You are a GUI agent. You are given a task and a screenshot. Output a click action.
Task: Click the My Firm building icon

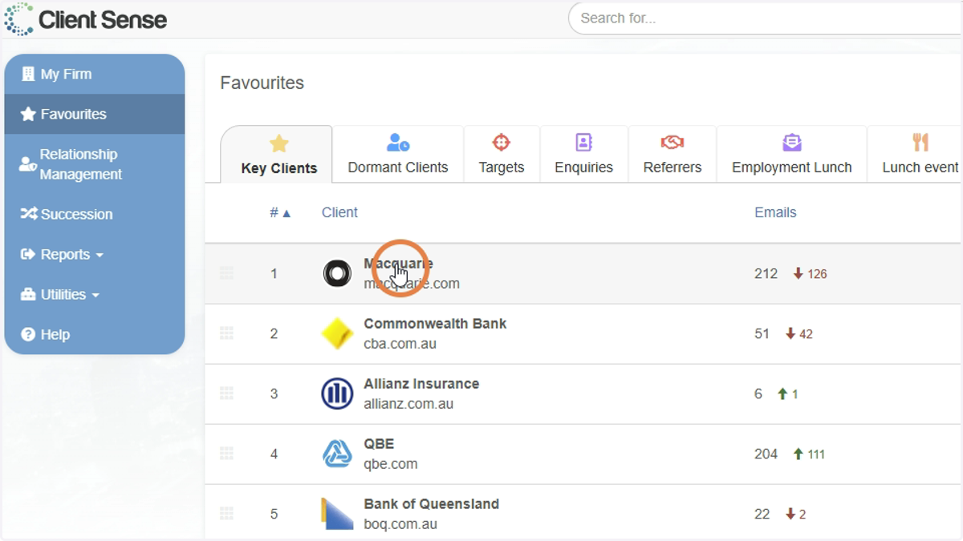tap(28, 74)
